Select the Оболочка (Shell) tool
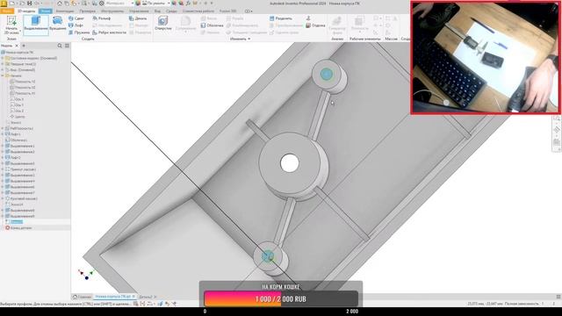Screen dimensions: 562x316 click(x=212, y=25)
